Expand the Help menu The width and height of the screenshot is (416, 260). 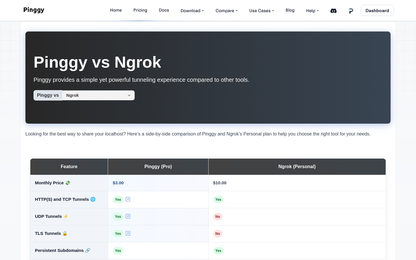pyautogui.click(x=313, y=11)
